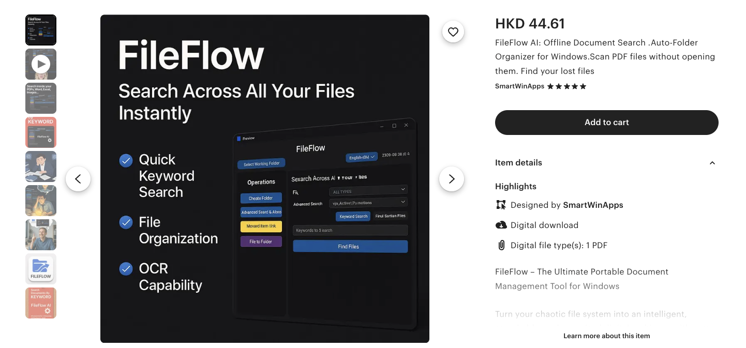Open SmartWinApps shop link below title
Image resolution: width=746 pixels, height=348 pixels.
[519, 86]
